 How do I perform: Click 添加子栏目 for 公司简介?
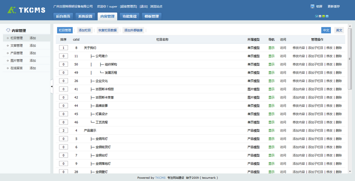coord(316,56)
